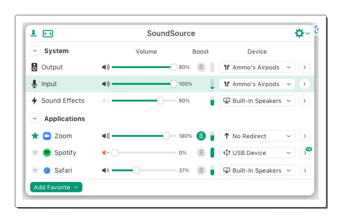341x222 pixels.
Task: Enable Boost for Spotify
Action: click(201, 153)
